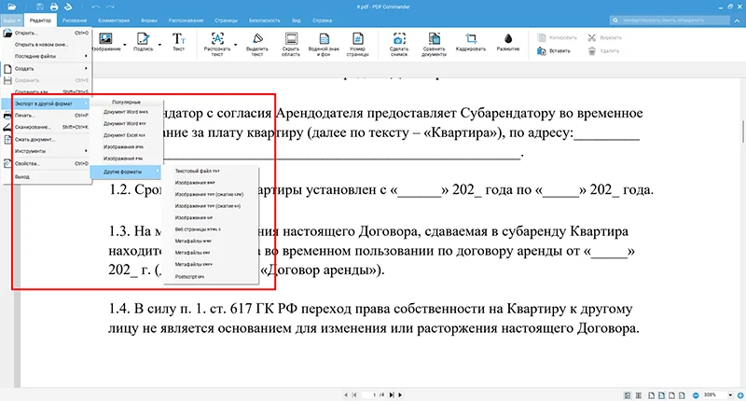Image resolution: width=746 pixels, height=401 pixels.
Task: Choose Сканирование... in the File menu
Action: [47, 128]
